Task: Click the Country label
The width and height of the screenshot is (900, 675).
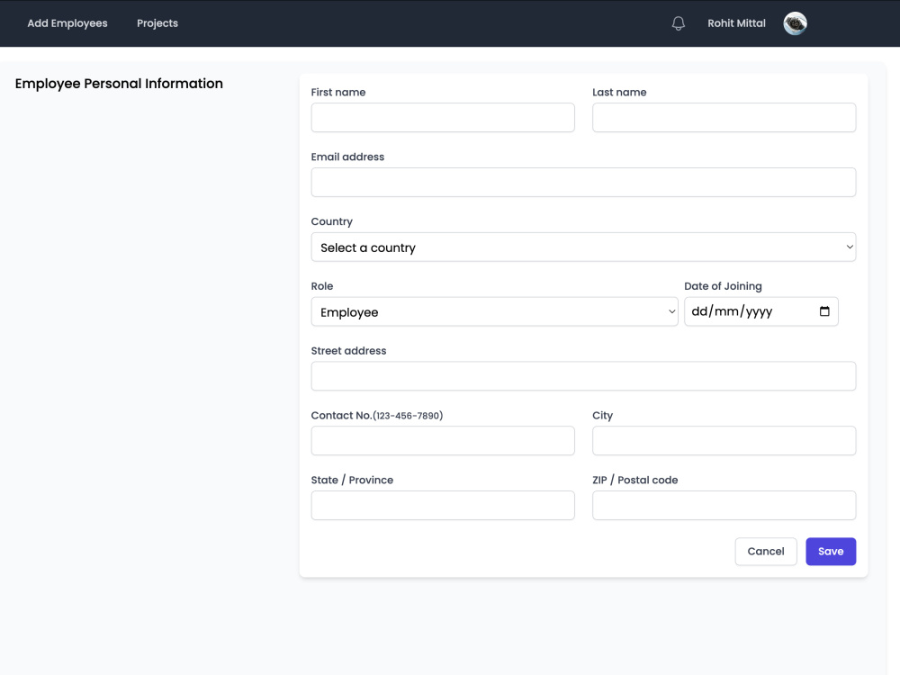Action: click(332, 221)
